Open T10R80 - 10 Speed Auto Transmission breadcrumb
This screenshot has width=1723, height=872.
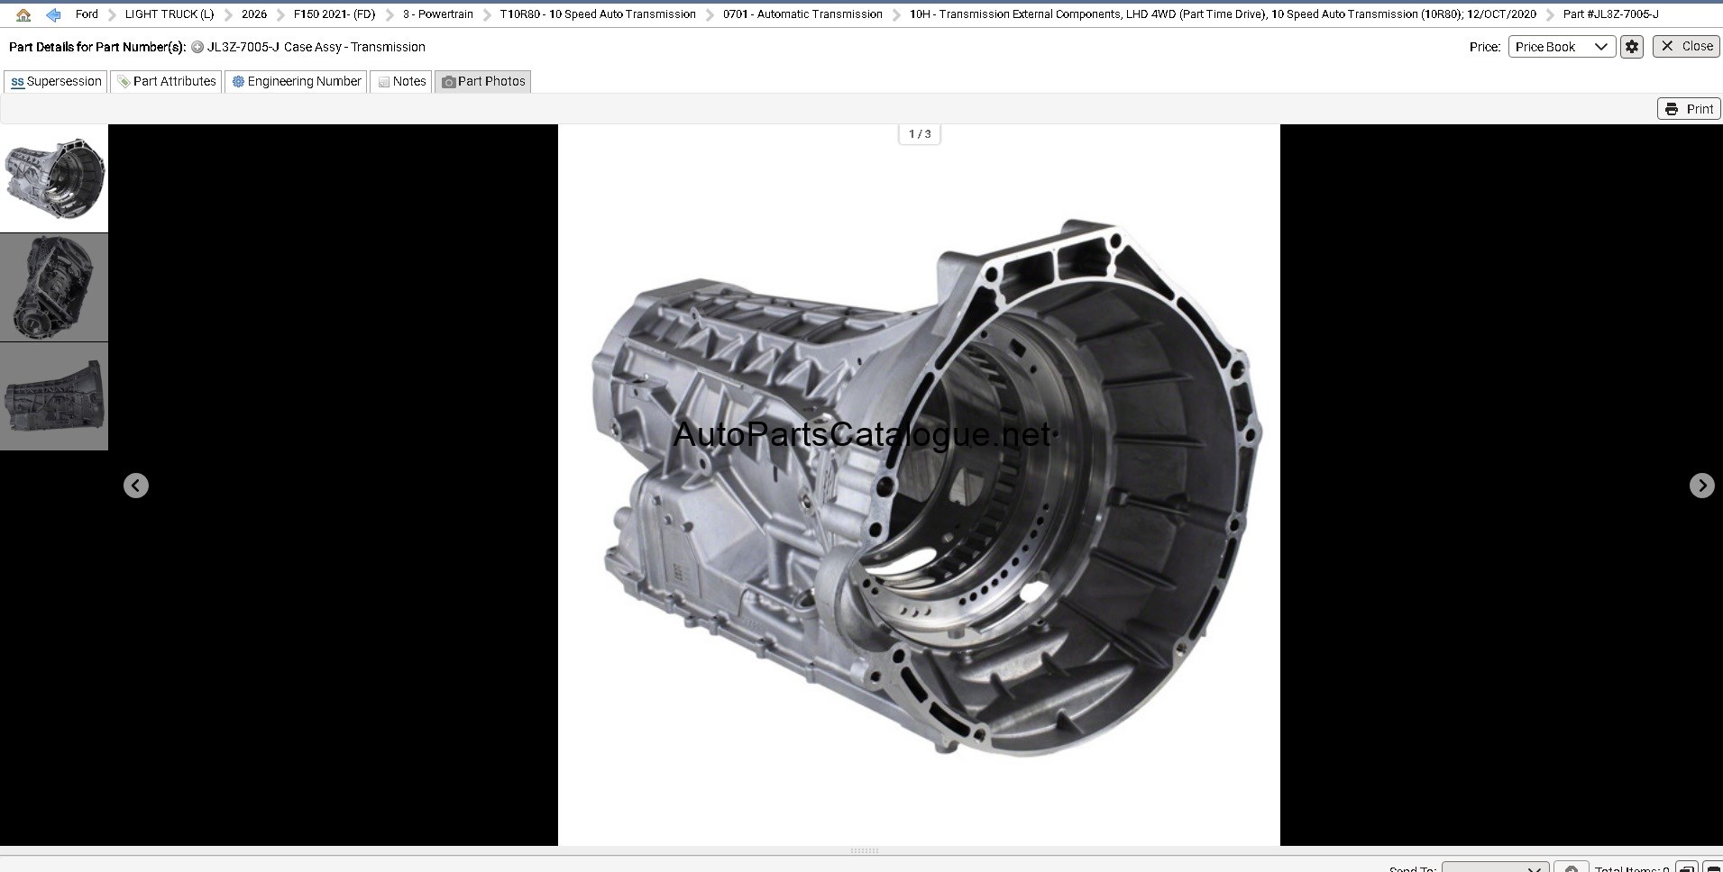click(x=598, y=14)
